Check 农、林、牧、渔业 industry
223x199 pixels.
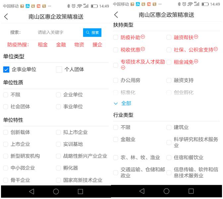pos(116,158)
